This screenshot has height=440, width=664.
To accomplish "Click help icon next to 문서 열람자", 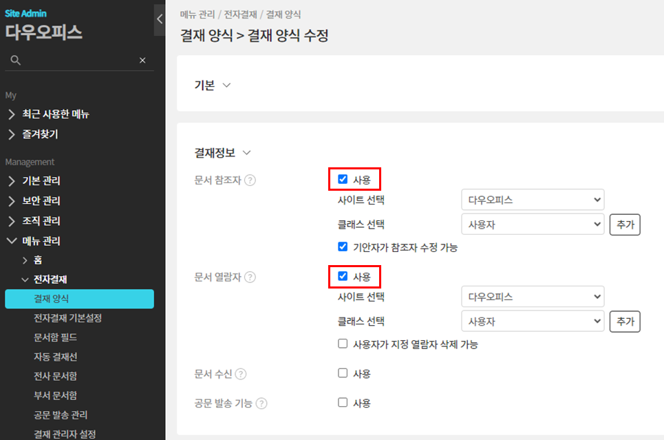I will [250, 277].
